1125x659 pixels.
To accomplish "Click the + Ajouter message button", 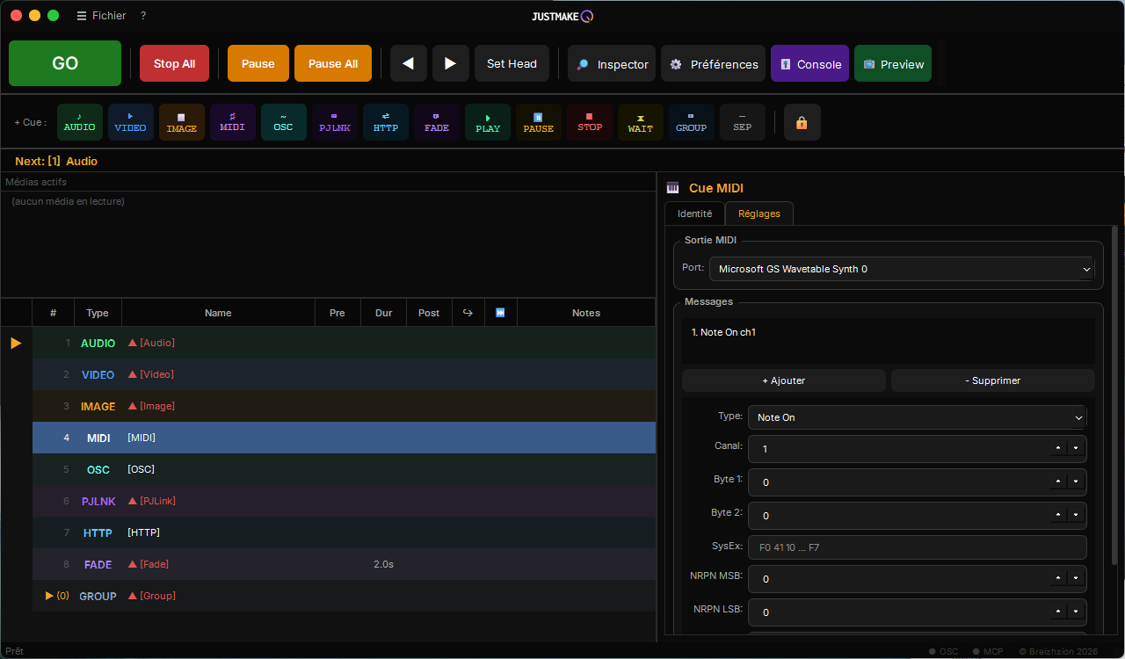I will [x=784, y=380].
